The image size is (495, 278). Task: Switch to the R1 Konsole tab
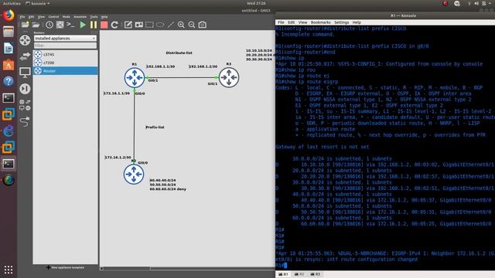(x=283, y=275)
